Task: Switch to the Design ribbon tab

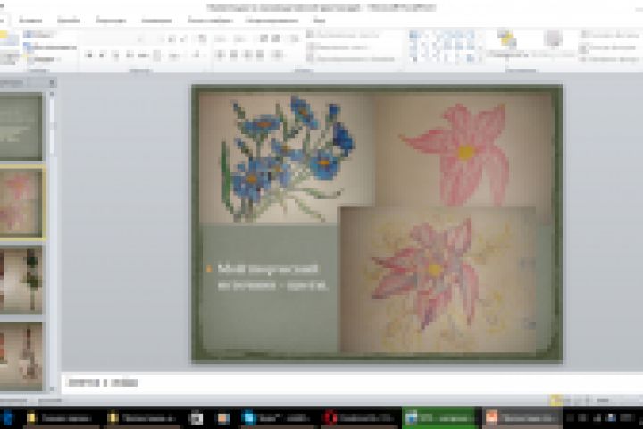Action: (x=69, y=21)
